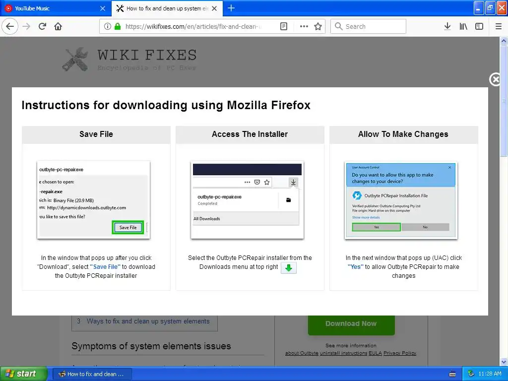
Task: Open the Firefox downloads panel
Action: (447, 26)
